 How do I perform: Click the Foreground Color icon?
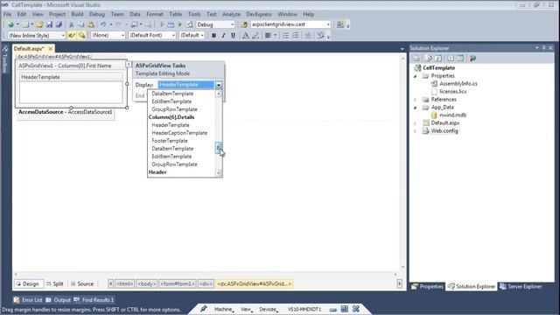pos(245,35)
